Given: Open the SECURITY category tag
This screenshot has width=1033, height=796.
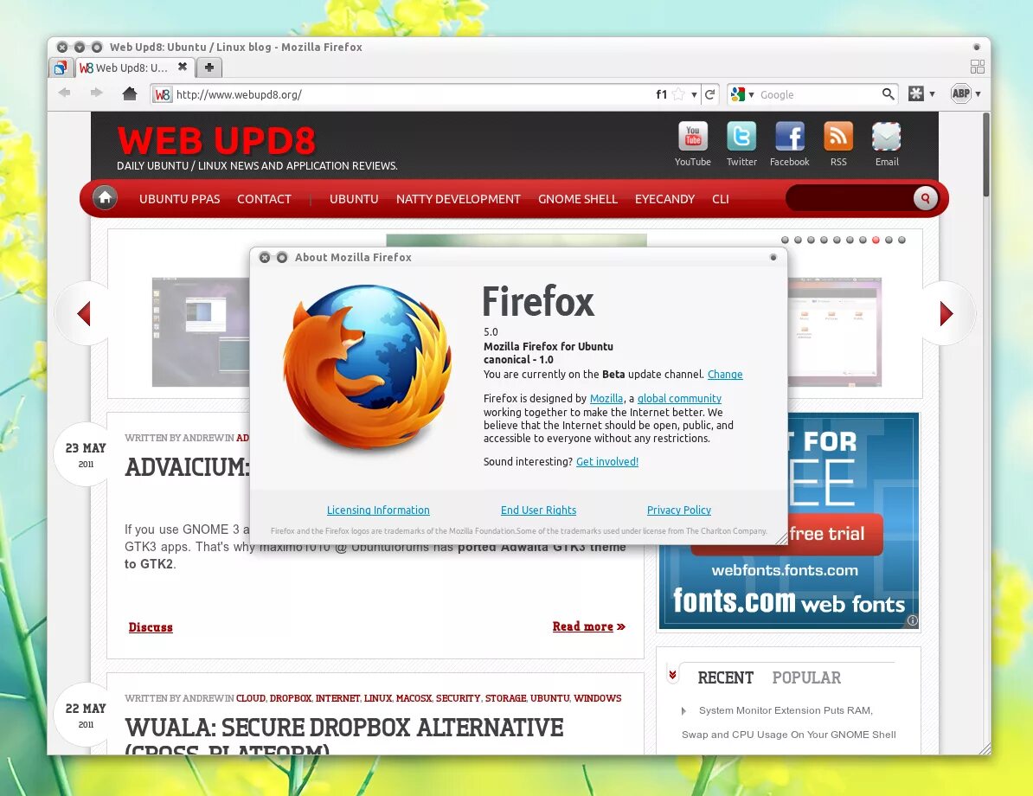Looking at the screenshot, I should [x=458, y=698].
